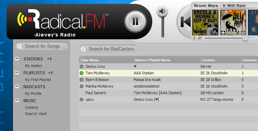This screenshot has width=258, height=131.
Task: Play upcu's radcast
Action: (81, 99)
